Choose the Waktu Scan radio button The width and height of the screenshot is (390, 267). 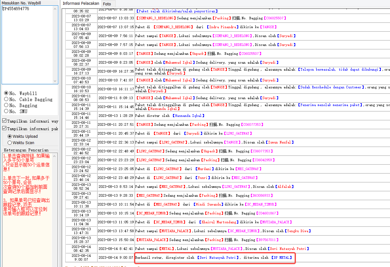pos(21,143)
